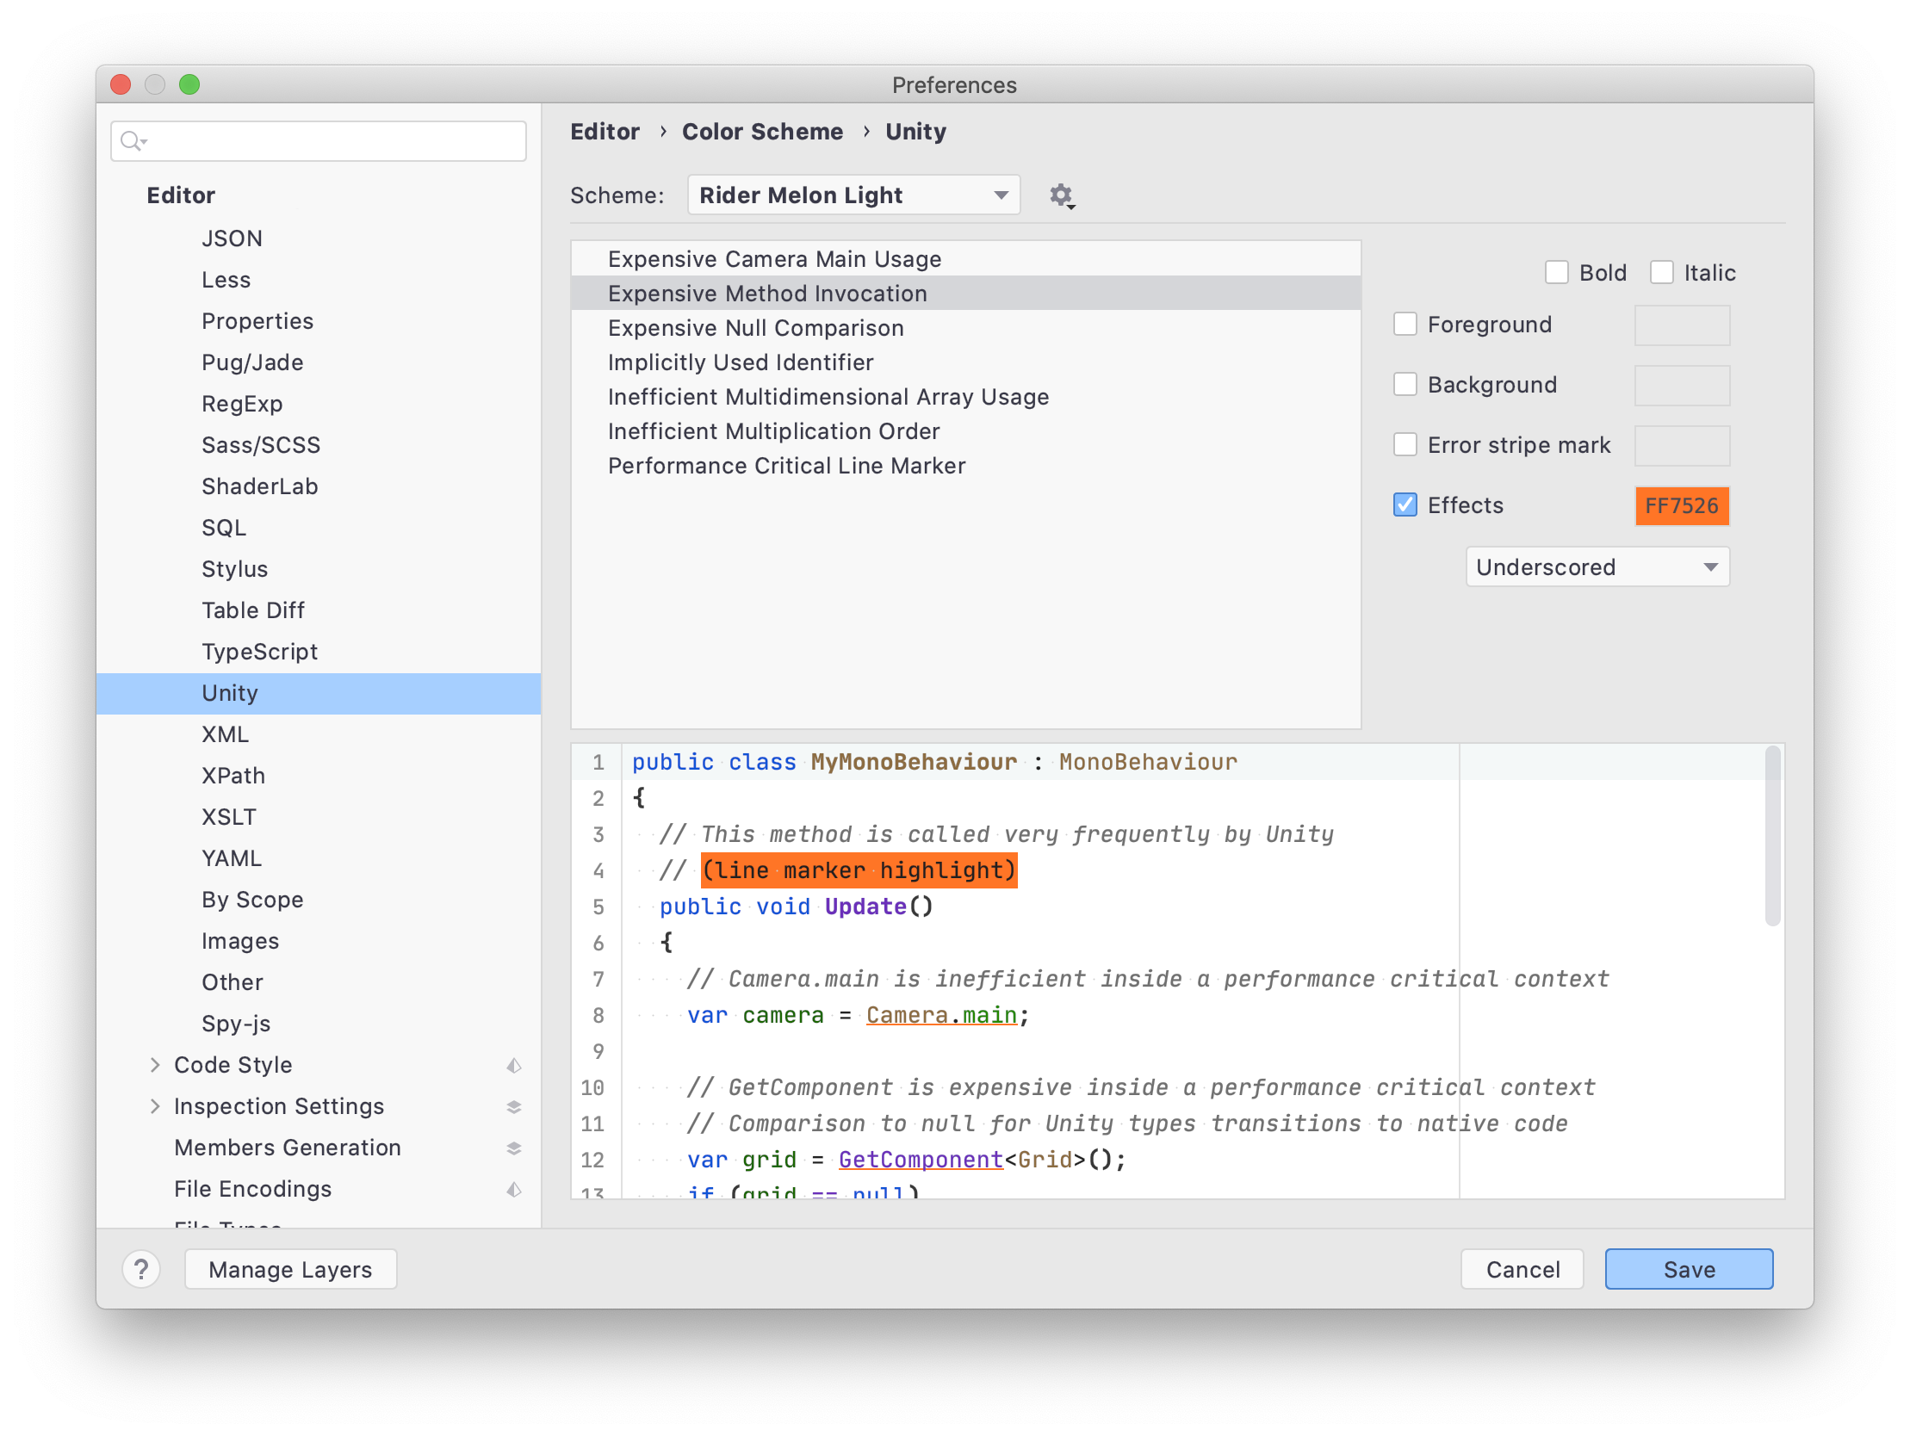Expand the Code Style tree node
1910x1436 pixels.
(x=155, y=1066)
